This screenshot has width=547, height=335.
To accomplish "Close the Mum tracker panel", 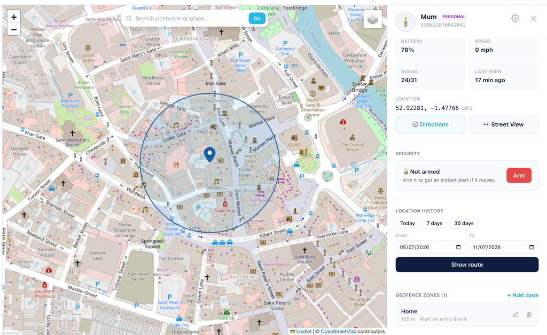I will pos(534,19).
